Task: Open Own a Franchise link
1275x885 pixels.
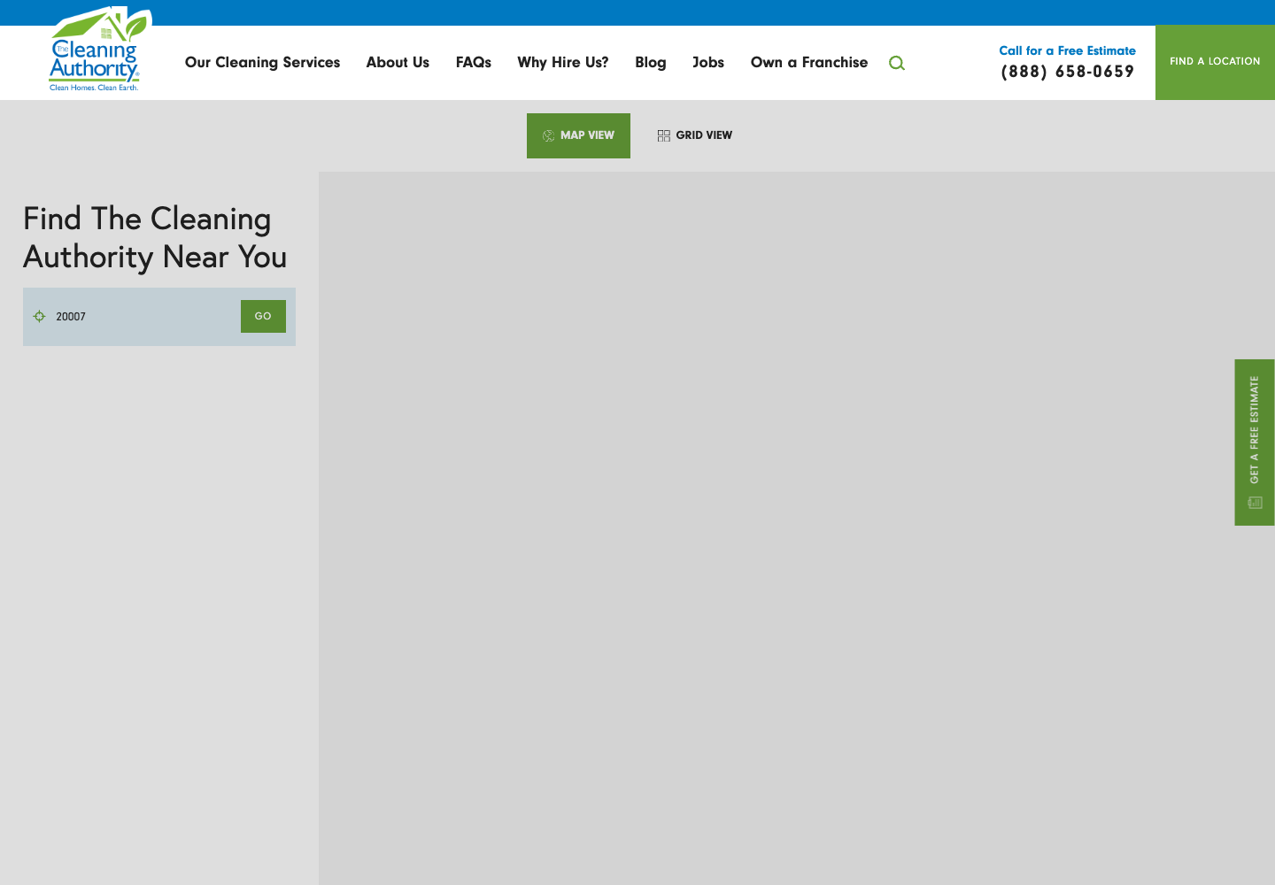Action: click(809, 62)
